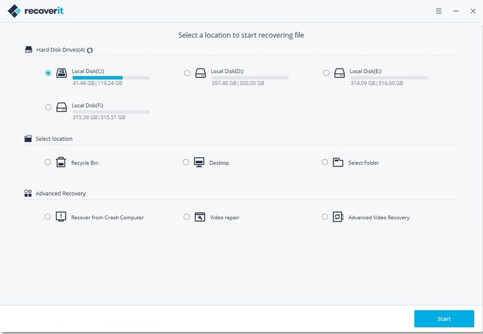Screen dimensions: 483x334
Task: Choose the Recycle Bin radio option
Action: pos(47,162)
